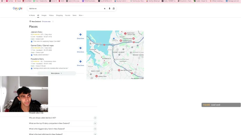The height and width of the screenshot is (135, 241).
Task: Switch to AI Mode tab
Action: click(x=32, y=15)
